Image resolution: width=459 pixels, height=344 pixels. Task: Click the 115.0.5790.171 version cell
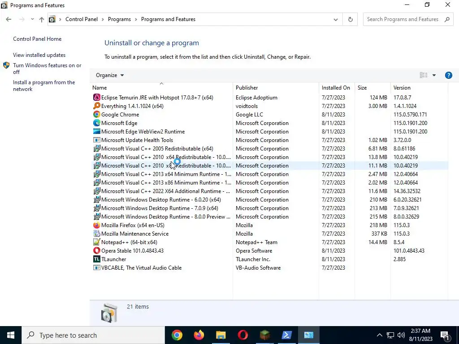[410, 114]
